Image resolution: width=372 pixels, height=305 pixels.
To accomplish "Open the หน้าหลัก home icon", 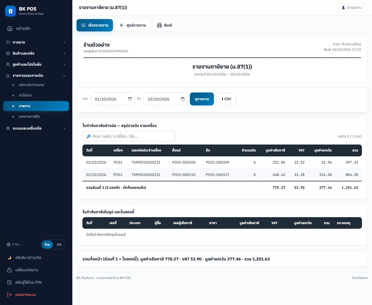I will [10, 28].
